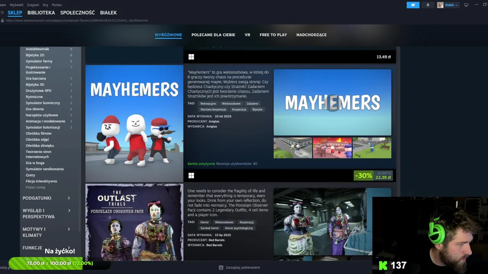
Task: Click the Rekreacyjne tag on Mayhemers
Action: coord(208,104)
